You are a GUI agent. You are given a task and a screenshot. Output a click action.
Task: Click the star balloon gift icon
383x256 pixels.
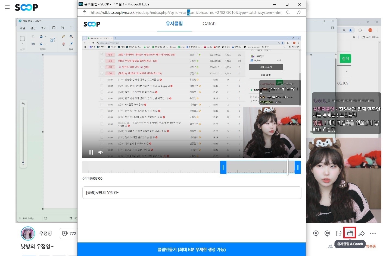tap(316, 234)
